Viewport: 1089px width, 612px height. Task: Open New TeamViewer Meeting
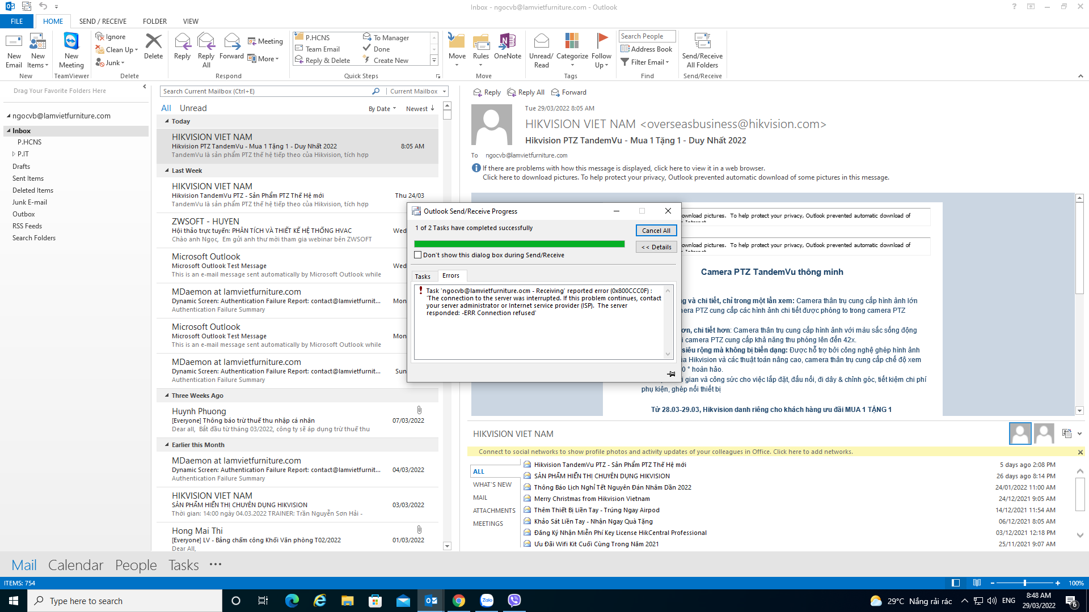(x=71, y=50)
